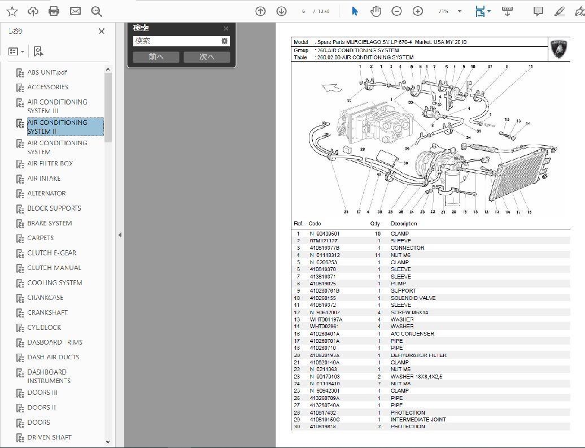Click the SOLENOID VALVE description text
Screen dimensions: 585x448
pos(413,298)
